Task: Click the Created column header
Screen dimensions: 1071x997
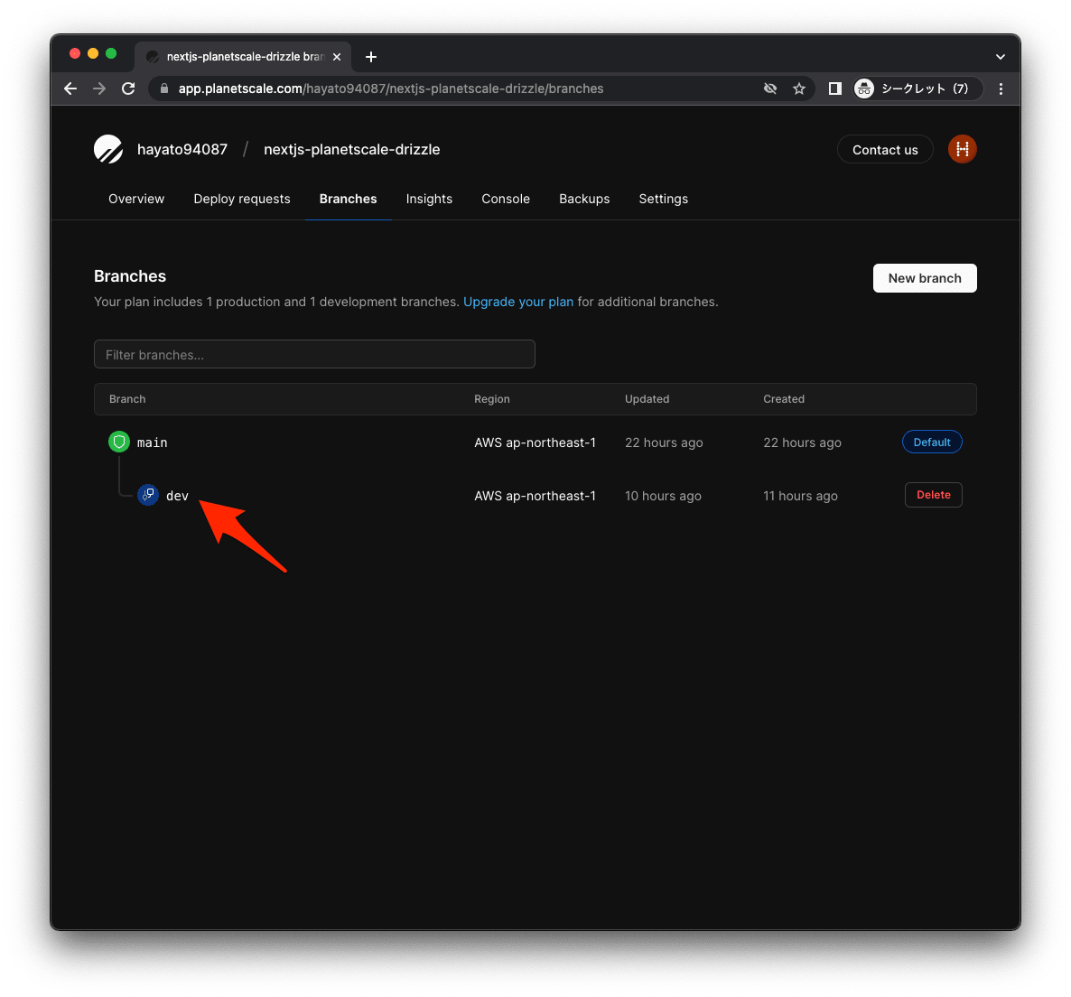Action: coord(784,399)
